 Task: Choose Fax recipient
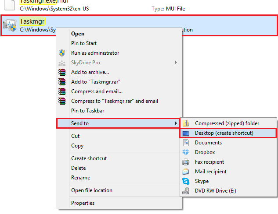point(228,162)
